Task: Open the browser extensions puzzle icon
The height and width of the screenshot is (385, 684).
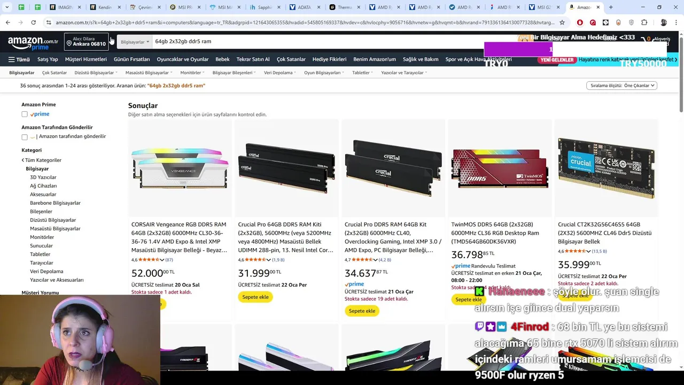Action: point(644,22)
